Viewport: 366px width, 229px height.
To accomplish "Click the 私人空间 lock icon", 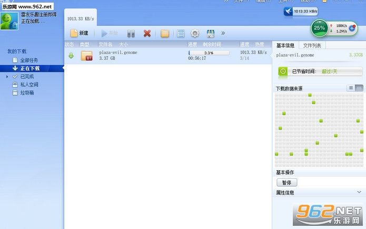I will coord(15,85).
